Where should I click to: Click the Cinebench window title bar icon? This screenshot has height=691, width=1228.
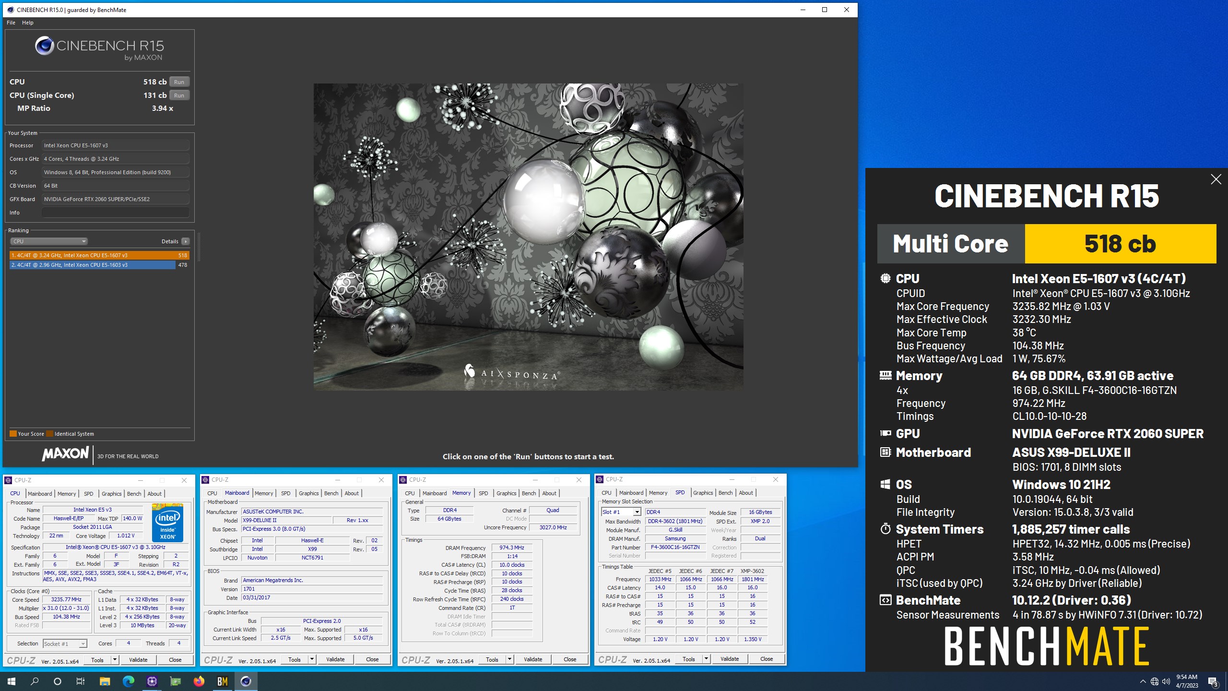coord(11,10)
